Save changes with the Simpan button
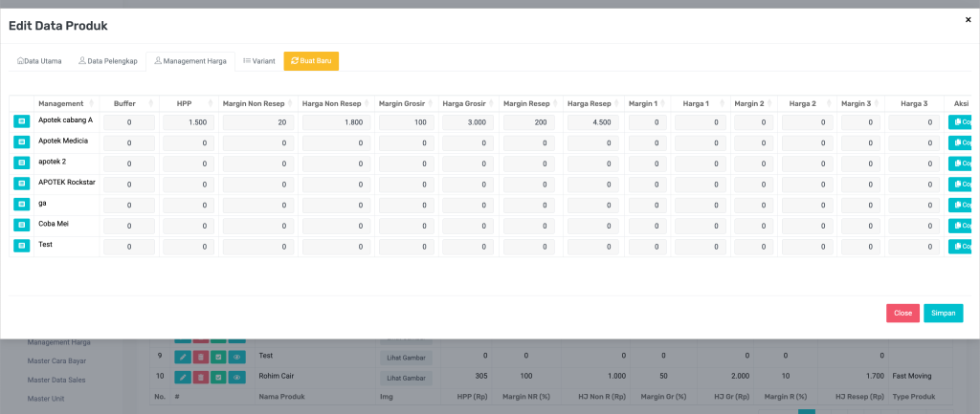The width and height of the screenshot is (980, 414). (x=943, y=313)
